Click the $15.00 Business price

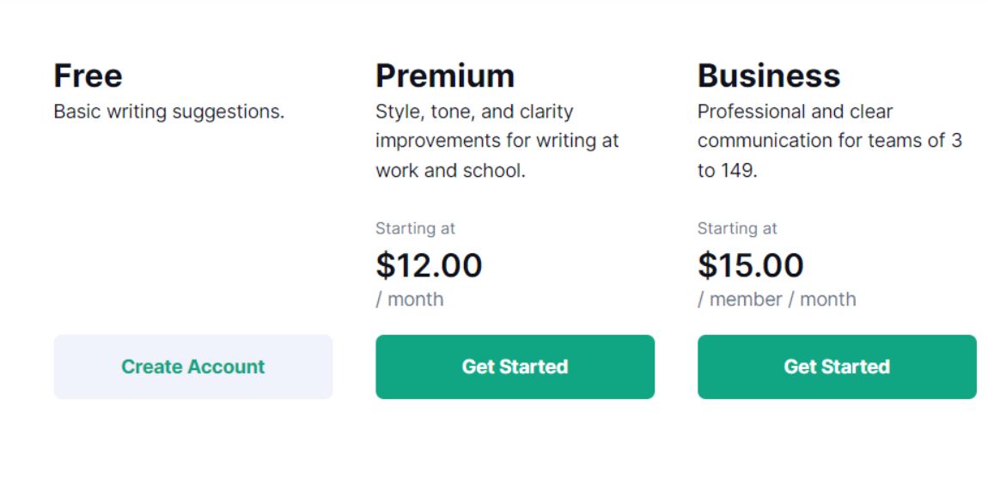(x=751, y=265)
